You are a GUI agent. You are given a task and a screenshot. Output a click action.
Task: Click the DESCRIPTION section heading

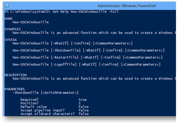pyautogui.click(x=16, y=75)
